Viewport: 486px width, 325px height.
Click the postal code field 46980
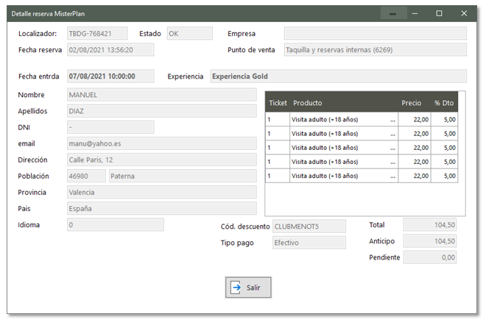pos(86,176)
